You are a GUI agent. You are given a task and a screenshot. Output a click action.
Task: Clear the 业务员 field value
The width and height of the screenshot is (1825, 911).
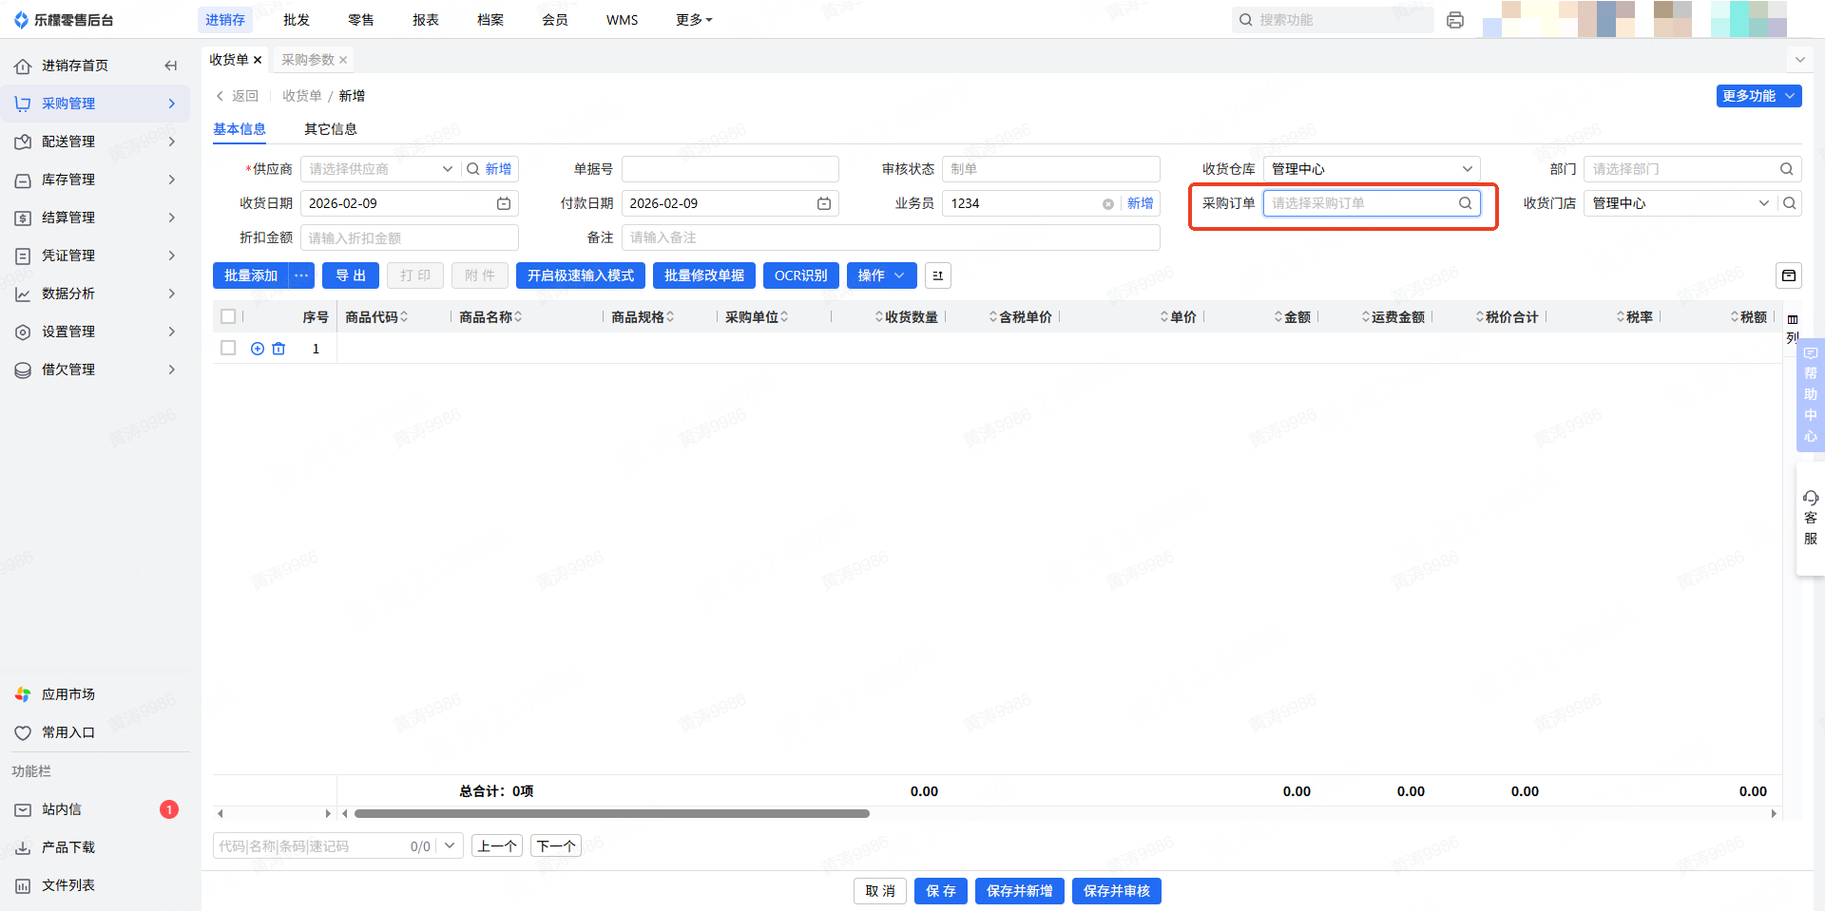1108,204
